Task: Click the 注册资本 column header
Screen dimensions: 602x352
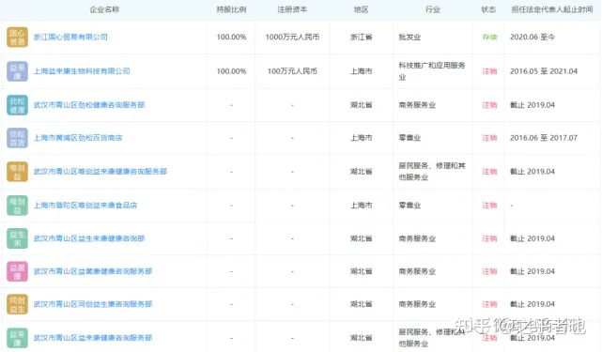Action: click(x=292, y=9)
